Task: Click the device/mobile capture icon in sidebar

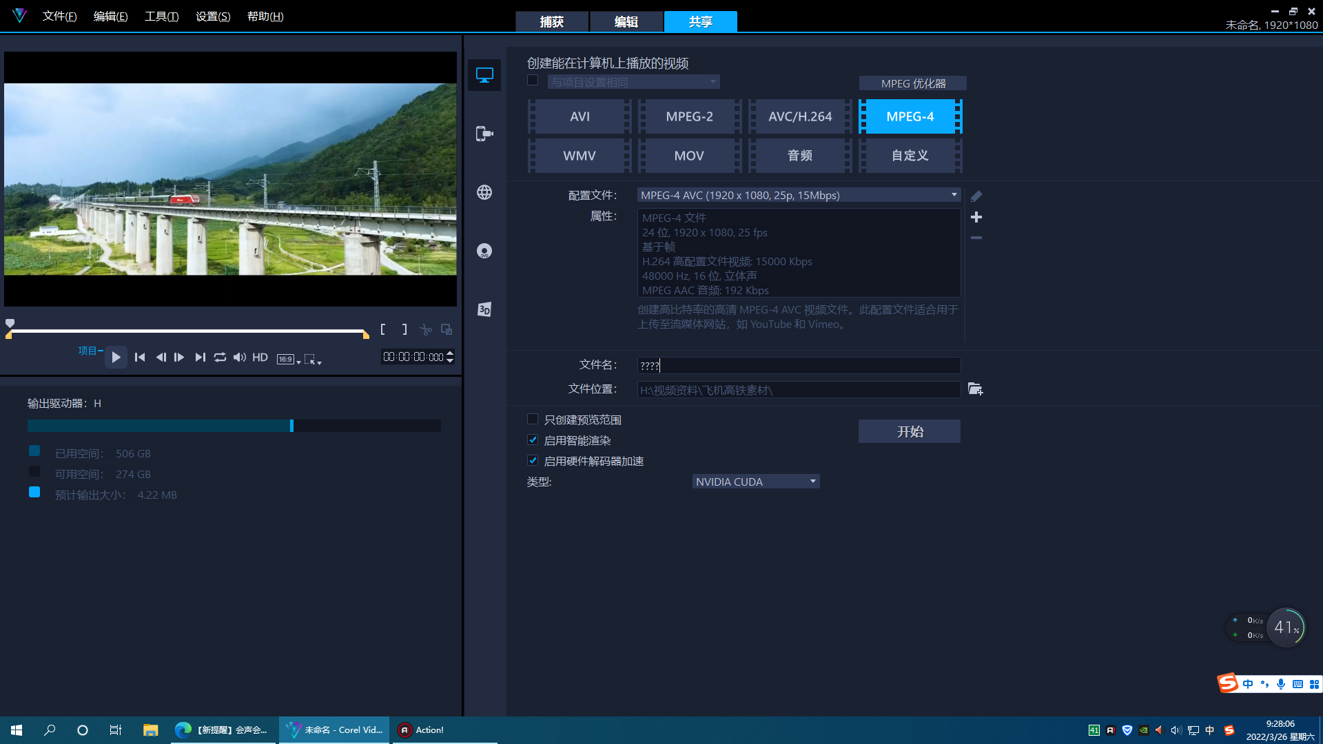Action: [x=484, y=134]
